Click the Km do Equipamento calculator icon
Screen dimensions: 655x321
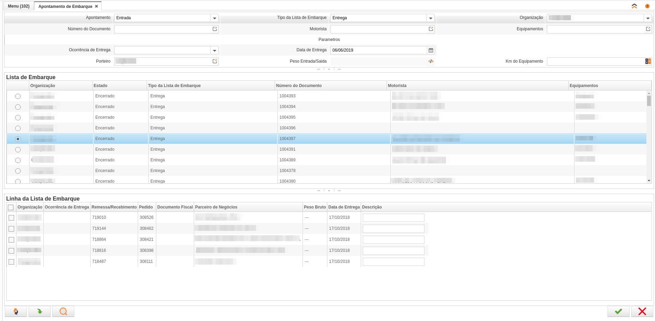648,62
